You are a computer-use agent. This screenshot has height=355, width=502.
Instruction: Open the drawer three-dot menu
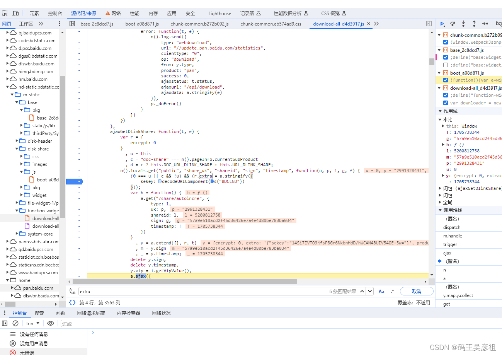(5, 313)
